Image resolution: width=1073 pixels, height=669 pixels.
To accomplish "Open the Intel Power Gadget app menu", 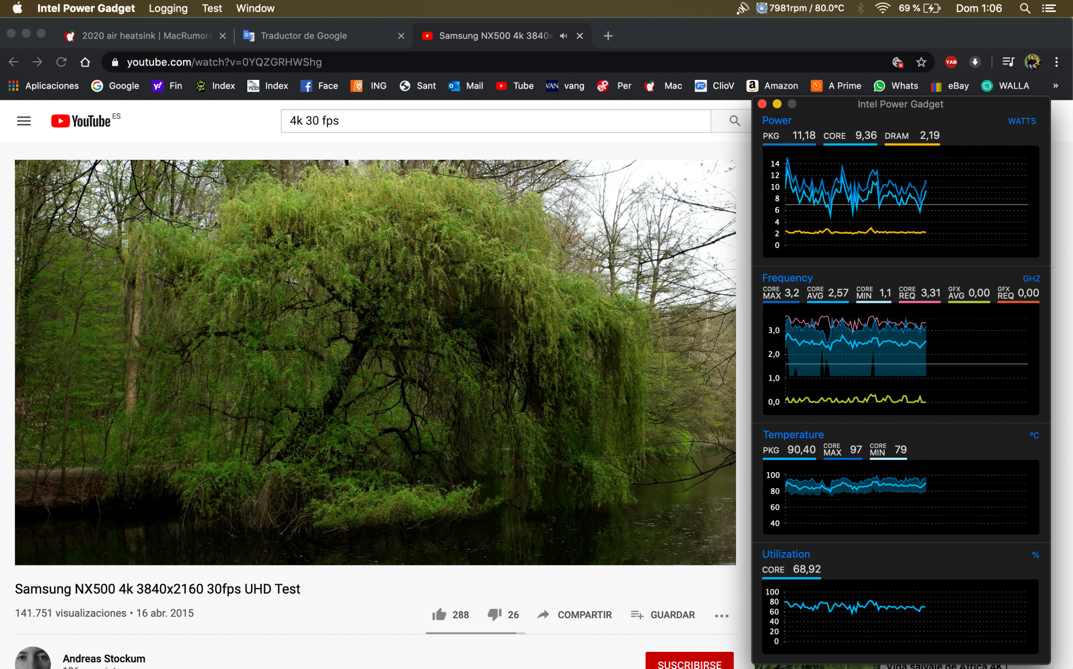I will point(86,8).
